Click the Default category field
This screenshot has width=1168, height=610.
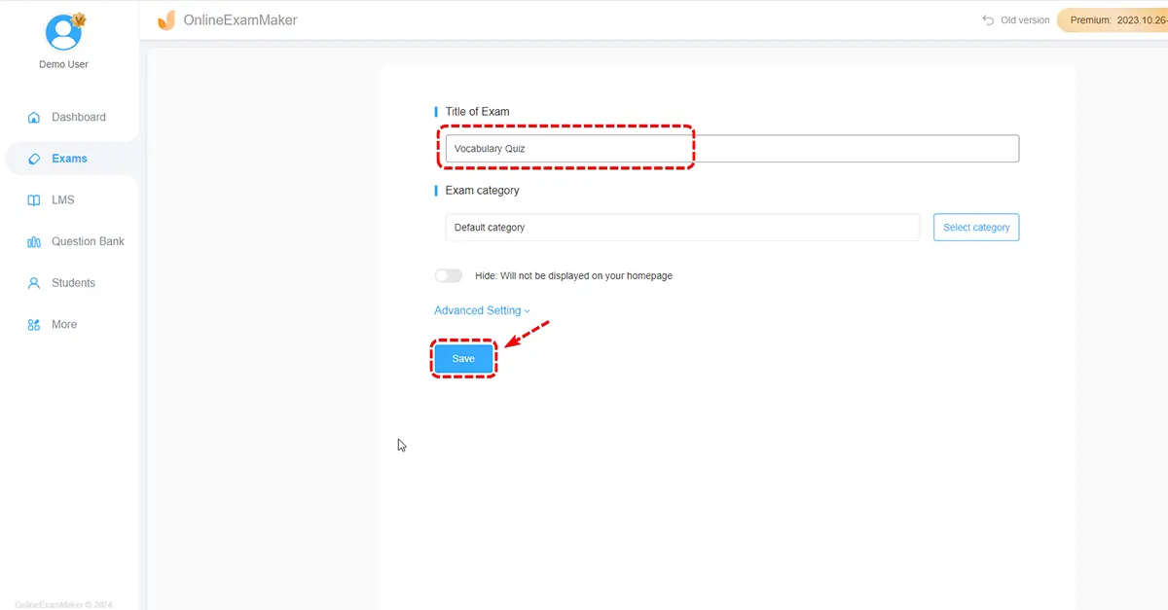tap(681, 228)
